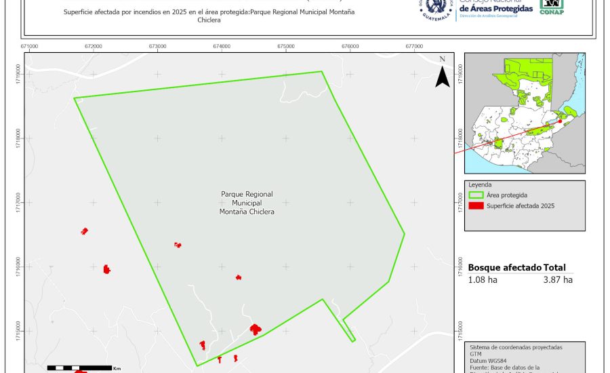Select the Leyenda heading
Viewport: 610px width, 373px height.
coord(480,184)
